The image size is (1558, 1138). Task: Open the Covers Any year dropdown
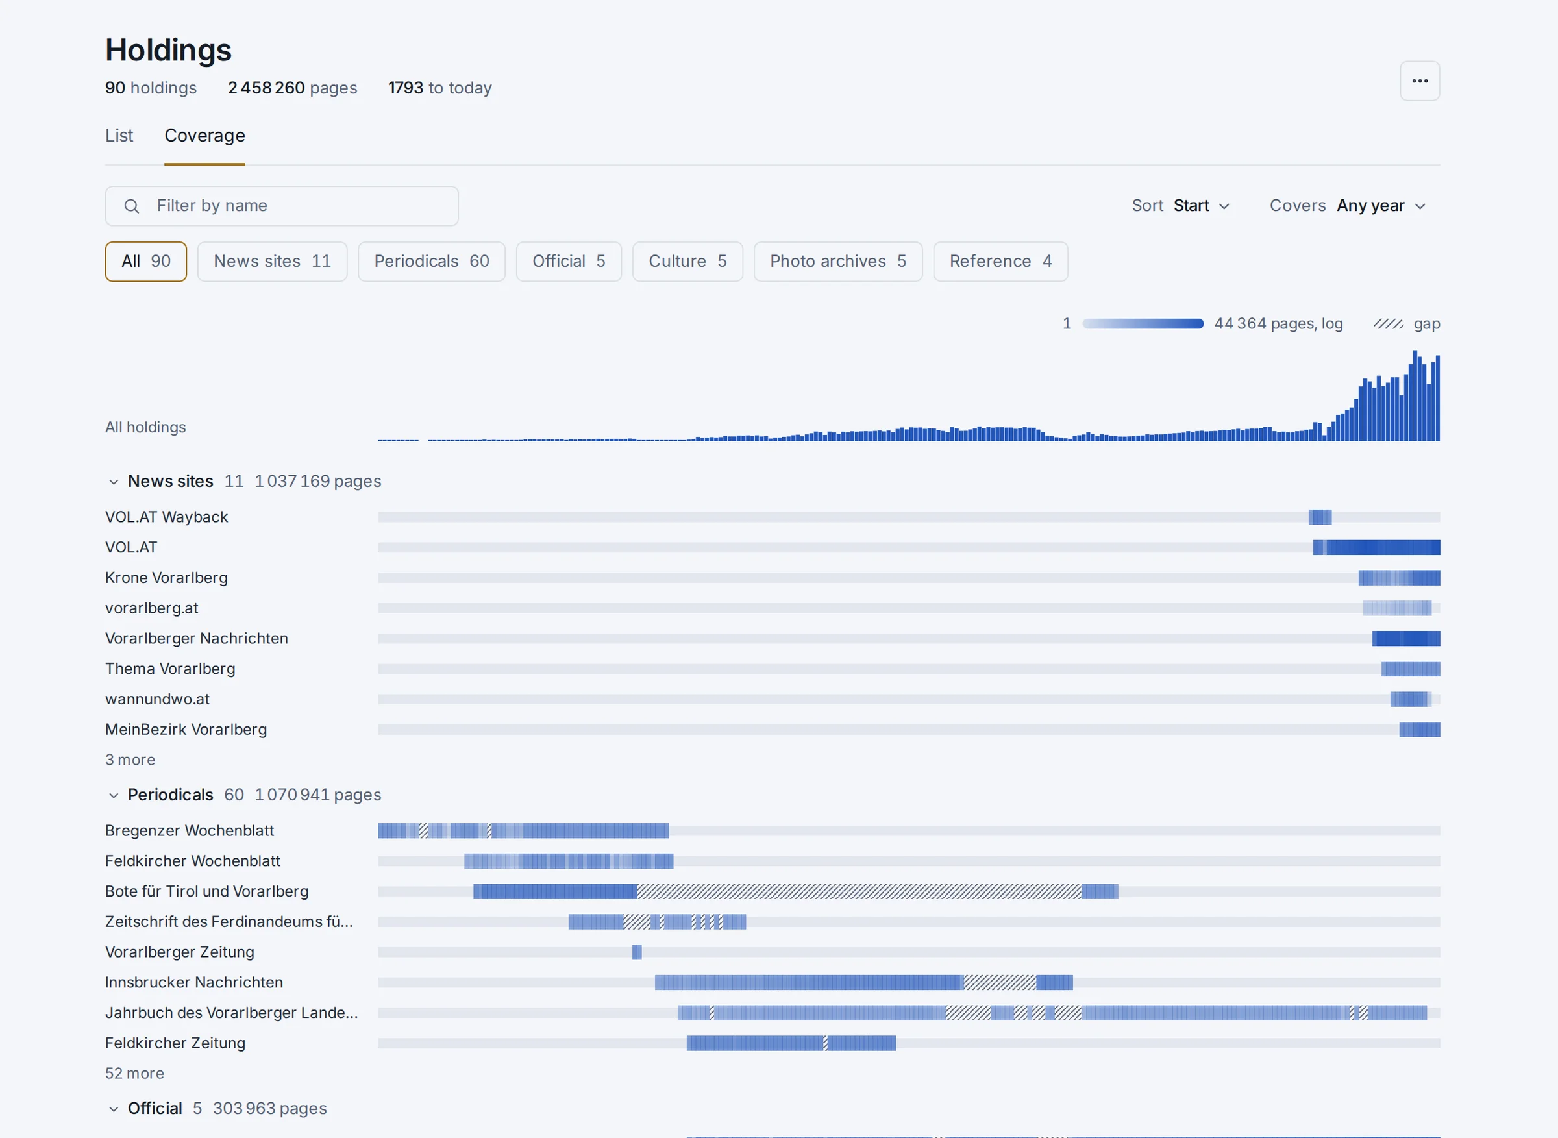(1347, 206)
